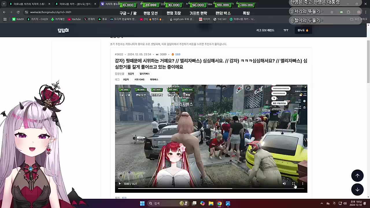370x208 pixels.
Task: Bookmark this page with the star icon
Action: pyautogui.click(x=332, y=12)
